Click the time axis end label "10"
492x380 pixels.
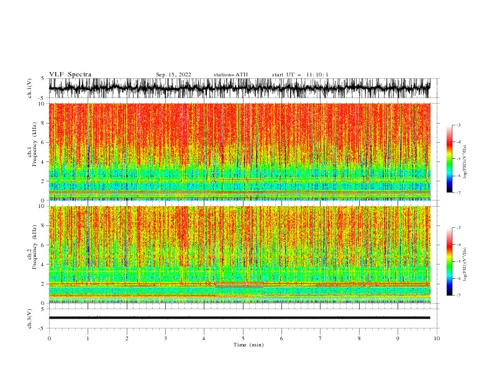pos(437,338)
